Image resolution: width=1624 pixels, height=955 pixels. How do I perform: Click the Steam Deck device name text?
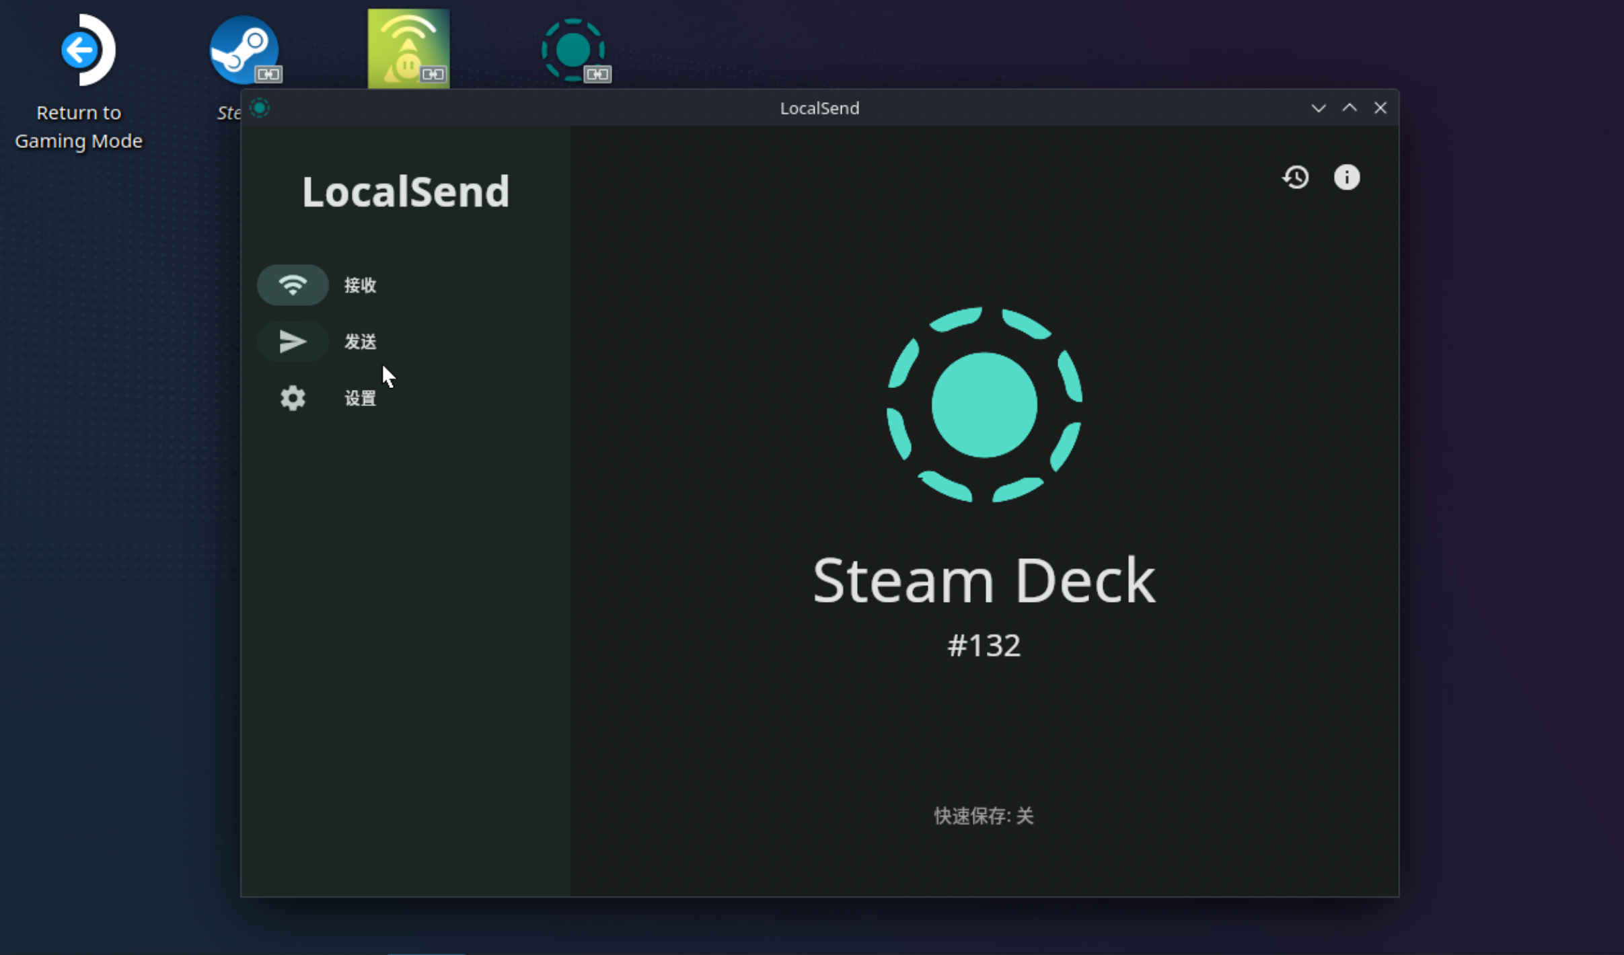tap(984, 580)
